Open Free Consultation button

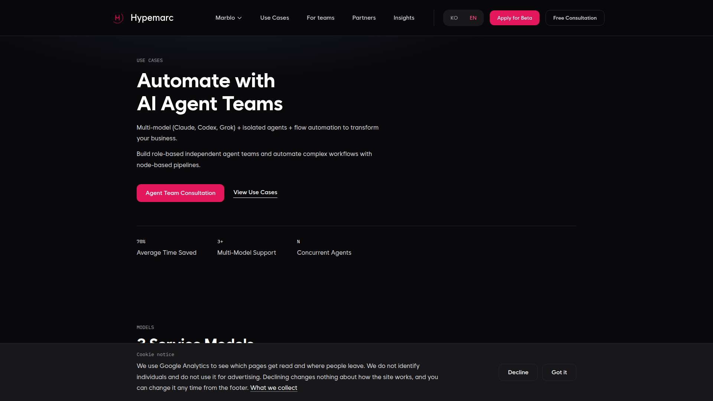[x=574, y=18]
